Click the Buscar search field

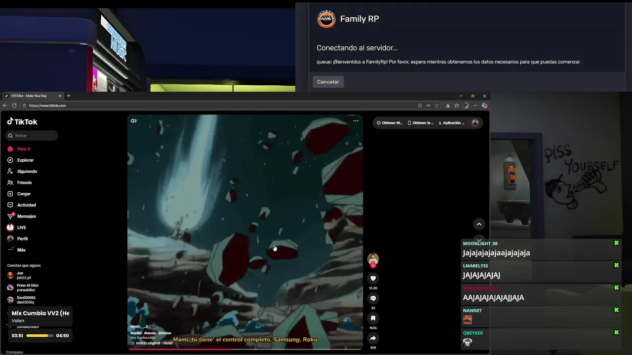point(32,136)
